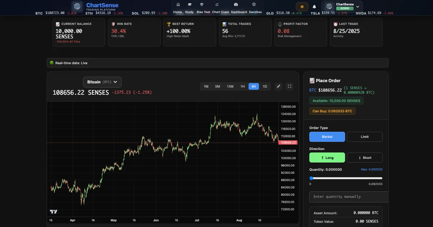Click the Max: 0.092033 link
This screenshot has height=227, width=433.
[x=372, y=169]
